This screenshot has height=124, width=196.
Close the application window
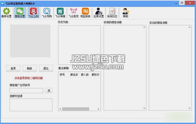[190, 3]
